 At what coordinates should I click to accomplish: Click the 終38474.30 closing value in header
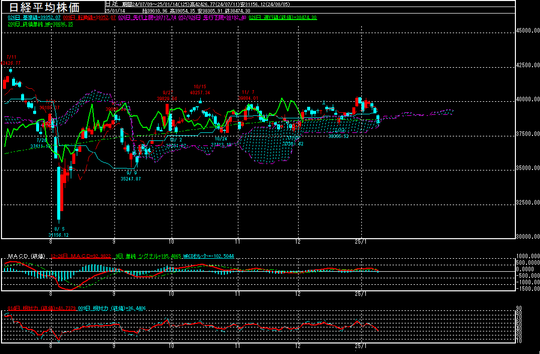pos(237,11)
